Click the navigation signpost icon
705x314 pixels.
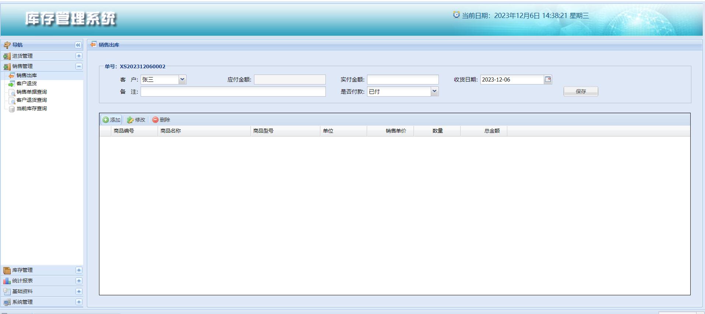pyautogui.click(x=7, y=45)
